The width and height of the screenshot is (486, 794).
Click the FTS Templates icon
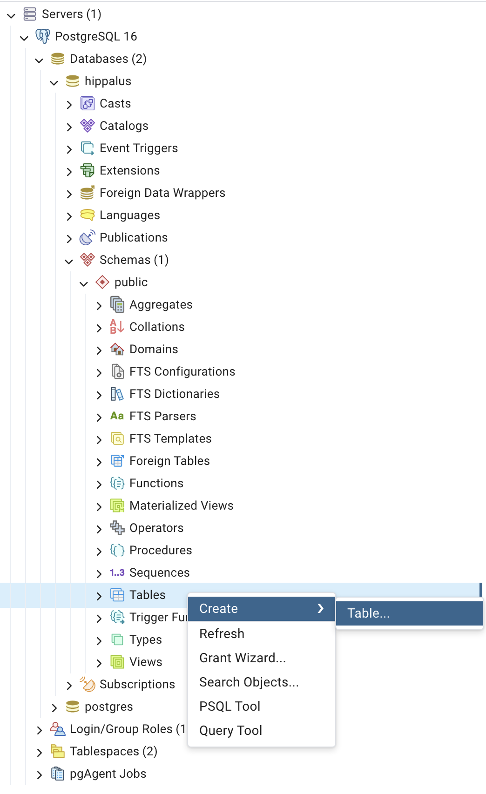[117, 438]
